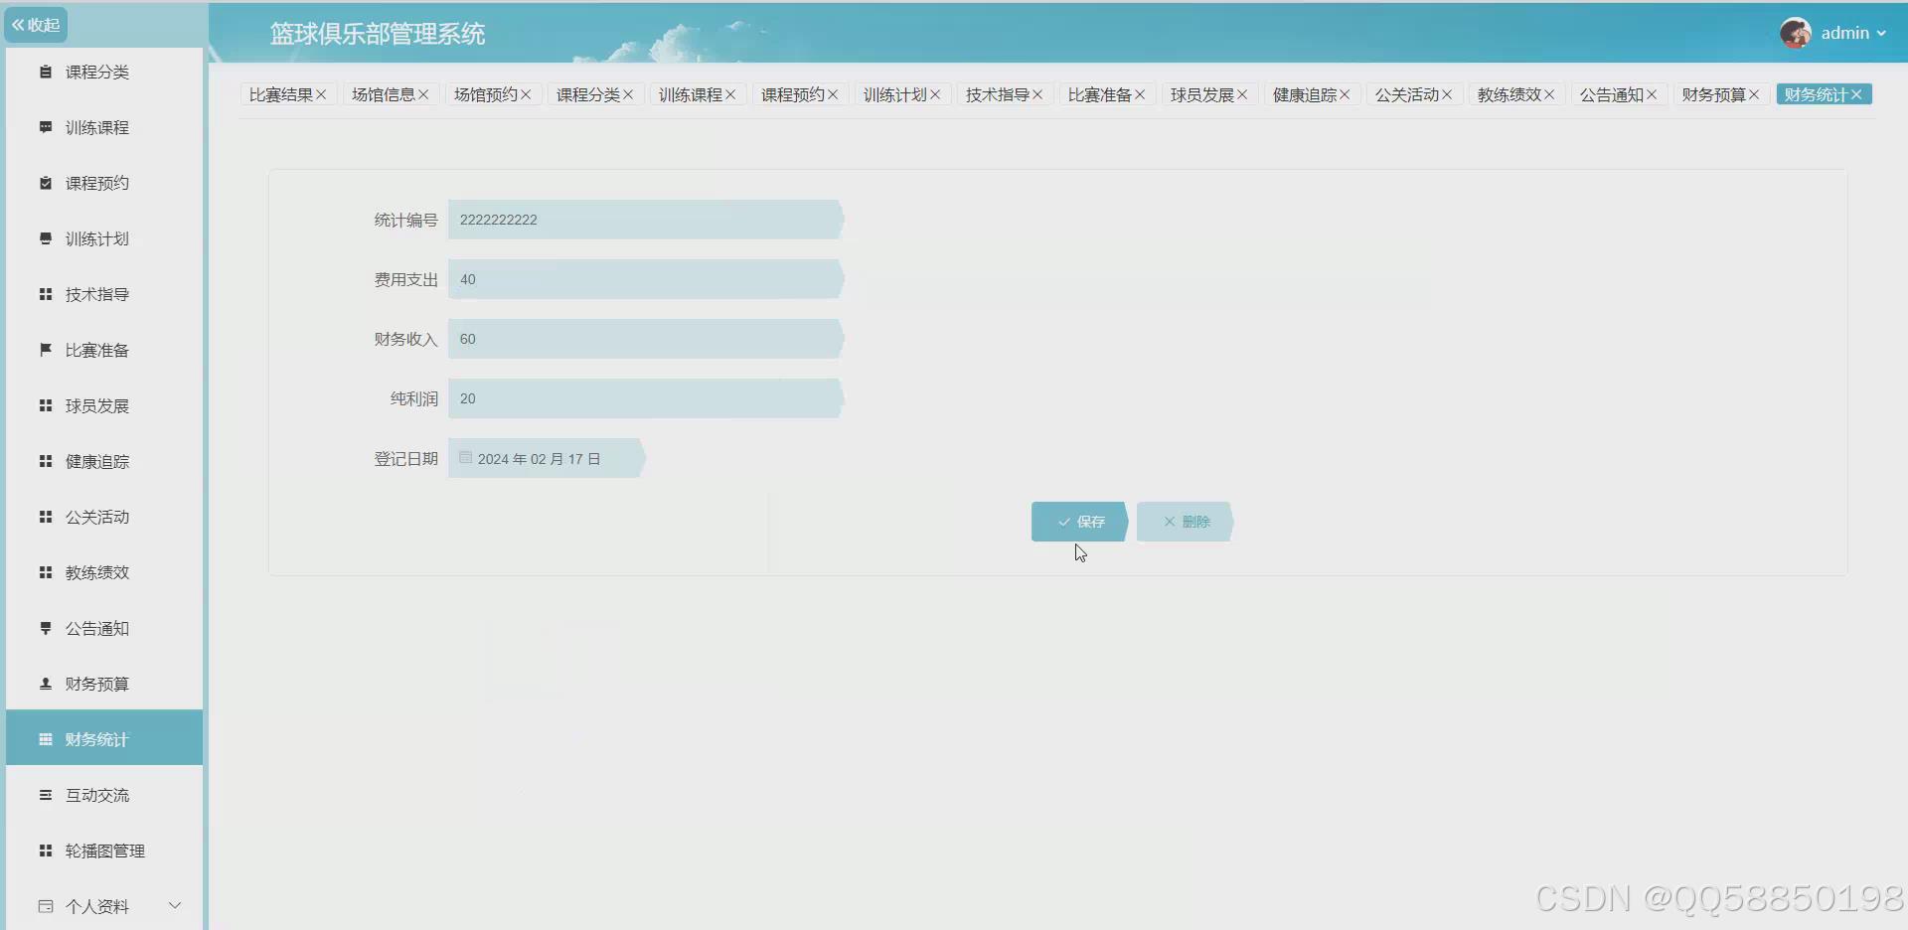
Task: Click the 删除 delete button
Action: (x=1185, y=521)
